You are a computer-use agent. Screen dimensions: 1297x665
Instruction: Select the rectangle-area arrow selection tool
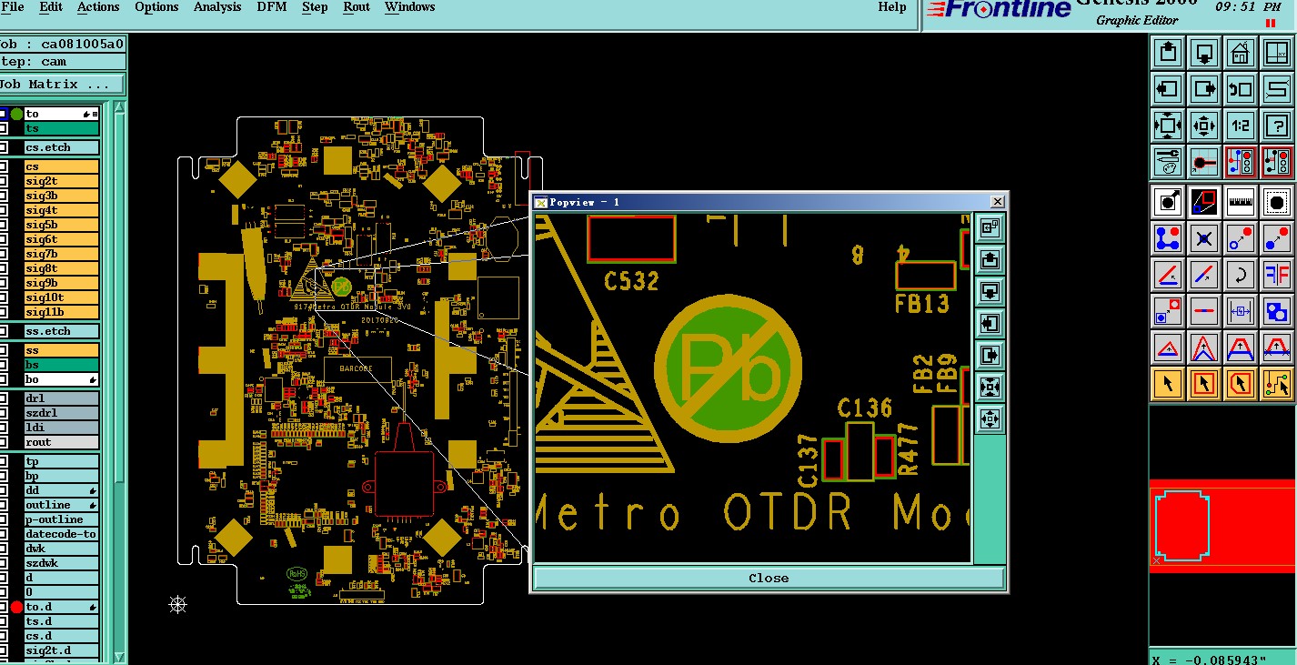(1204, 384)
